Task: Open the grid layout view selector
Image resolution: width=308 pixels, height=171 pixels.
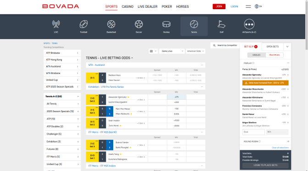Action: pos(153,51)
